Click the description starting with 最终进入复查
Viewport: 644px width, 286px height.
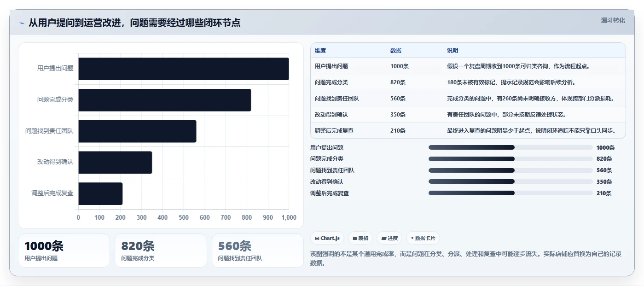pyautogui.click(x=532, y=131)
